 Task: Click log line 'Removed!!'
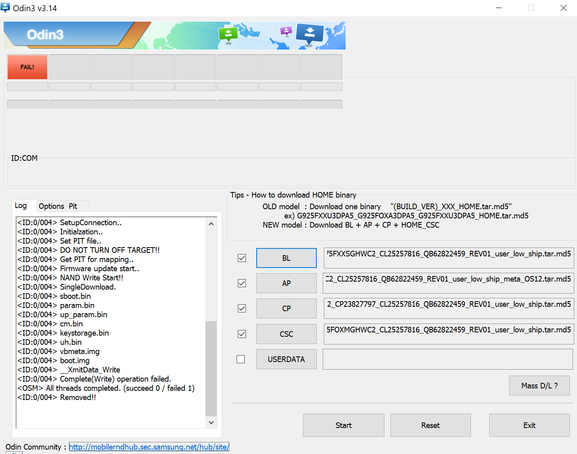pyautogui.click(x=57, y=397)
